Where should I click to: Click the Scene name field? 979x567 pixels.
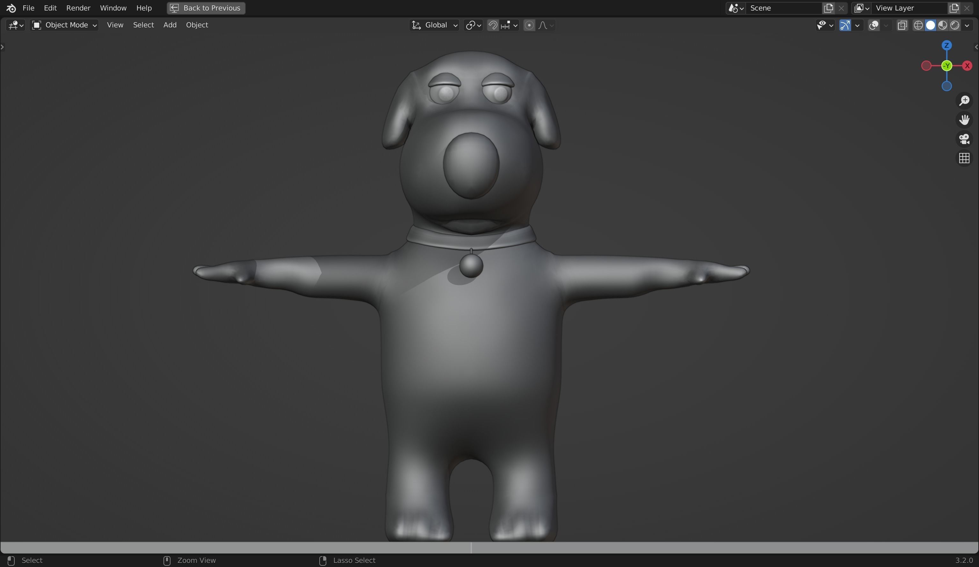coord(784,8)
